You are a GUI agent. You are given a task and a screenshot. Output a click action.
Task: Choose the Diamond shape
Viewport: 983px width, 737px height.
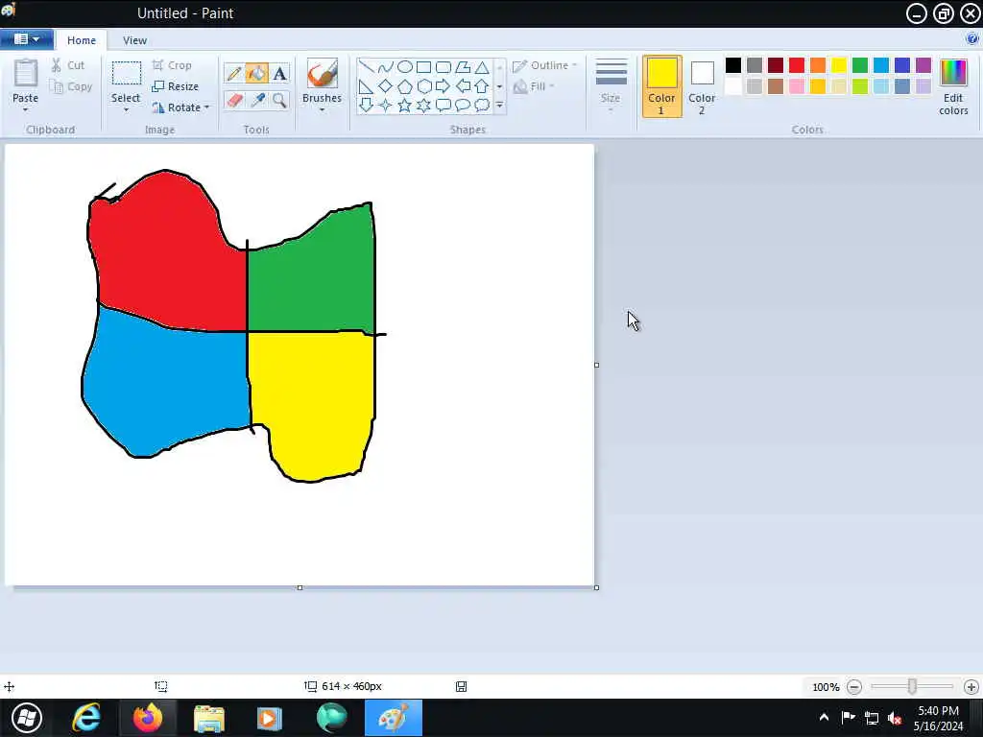(386, 86)
